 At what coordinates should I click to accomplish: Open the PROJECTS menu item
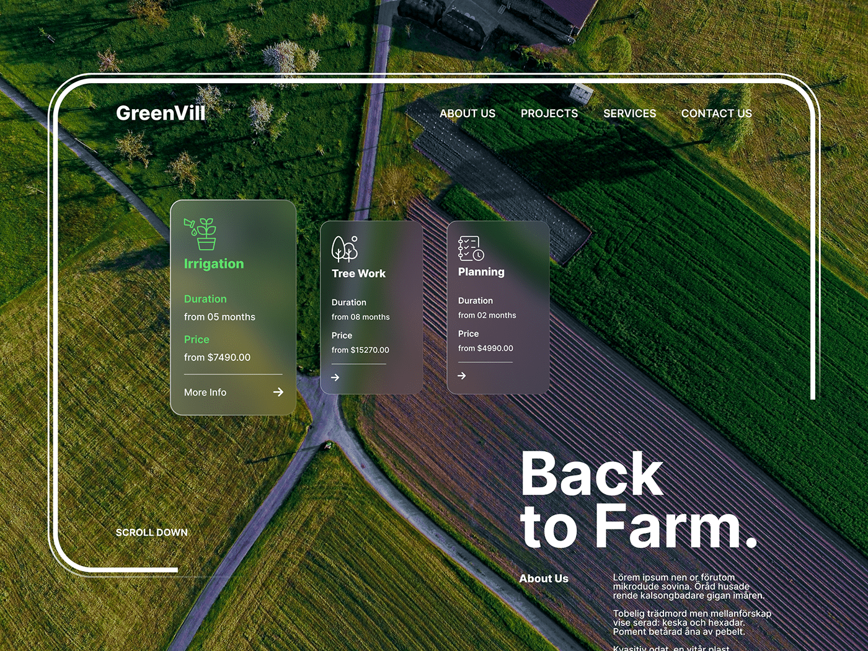click(549, 113)
